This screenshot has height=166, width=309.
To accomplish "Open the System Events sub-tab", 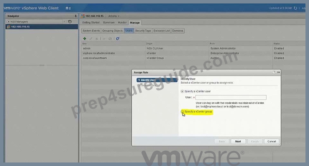I will [x=91, y=31].
